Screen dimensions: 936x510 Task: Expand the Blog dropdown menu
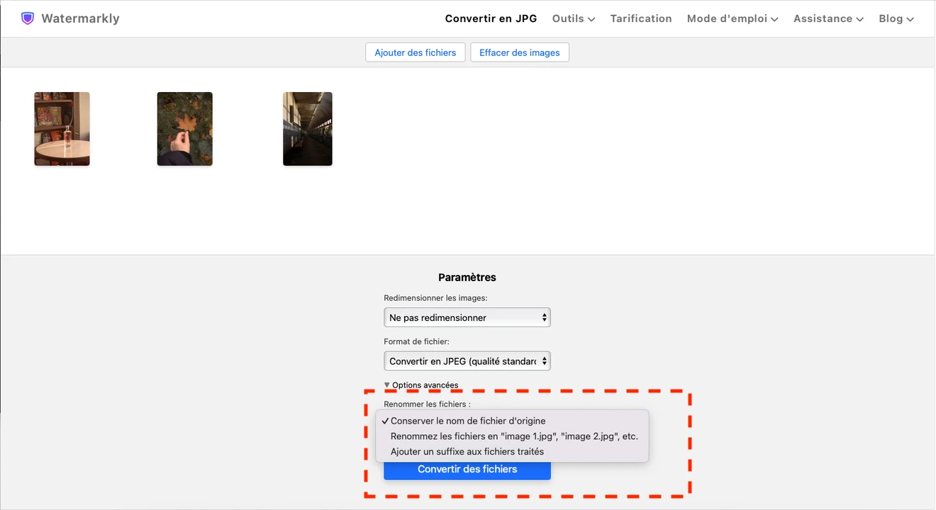click(896, 18)
